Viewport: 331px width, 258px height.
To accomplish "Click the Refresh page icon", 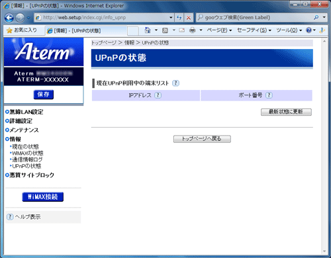I will pos(179,18).
